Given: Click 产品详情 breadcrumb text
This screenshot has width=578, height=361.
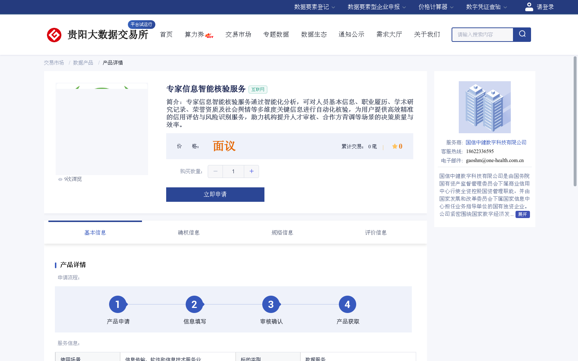Looking at the screenshot, I should pos(113,63).
